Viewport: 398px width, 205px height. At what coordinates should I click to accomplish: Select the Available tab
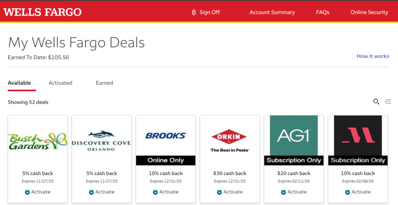(19, 83)
